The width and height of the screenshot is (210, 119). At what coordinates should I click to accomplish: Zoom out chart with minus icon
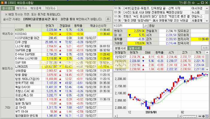(x=200, y=116)
